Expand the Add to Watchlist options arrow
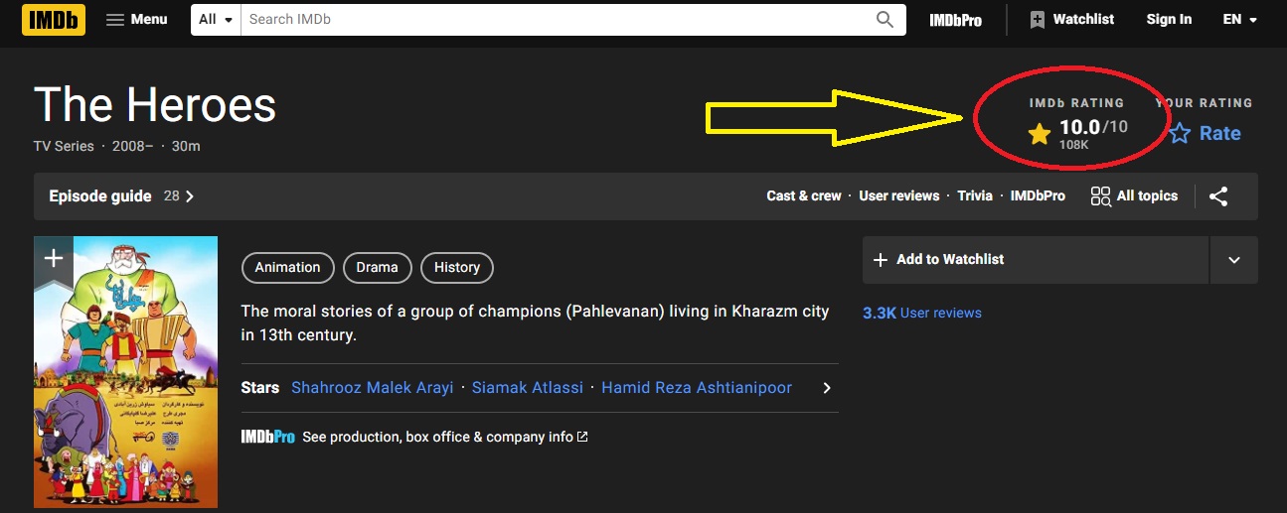The image size is (1287, 513). click(x=1233, y=260)
